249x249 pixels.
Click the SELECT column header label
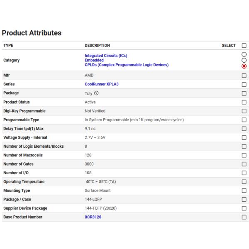pyautogui.click(x=229, y=45)
